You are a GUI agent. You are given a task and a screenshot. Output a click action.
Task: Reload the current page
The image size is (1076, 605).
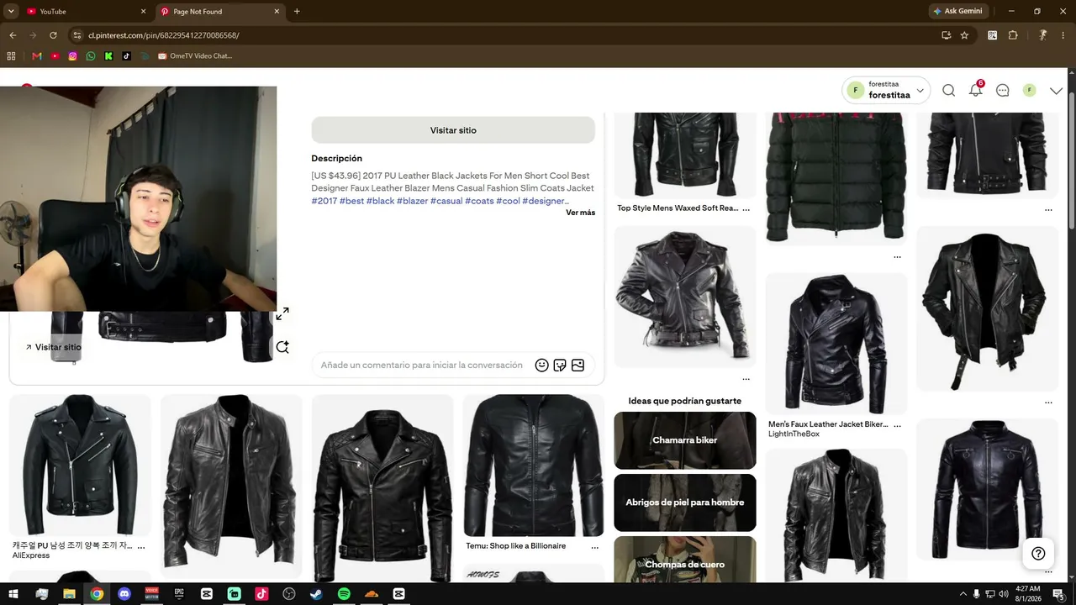tap(53, 35)
